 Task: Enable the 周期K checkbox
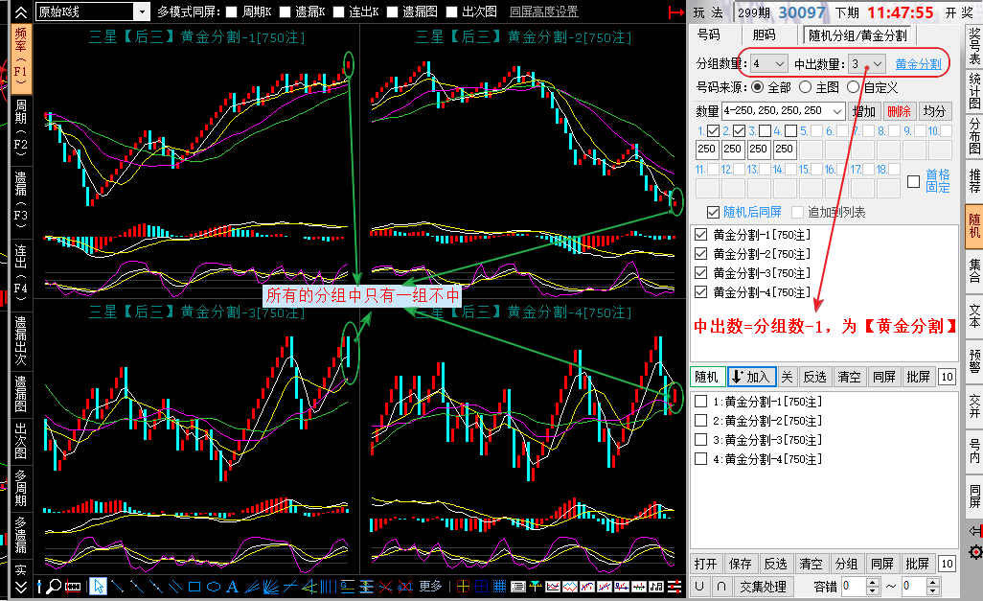232,12
